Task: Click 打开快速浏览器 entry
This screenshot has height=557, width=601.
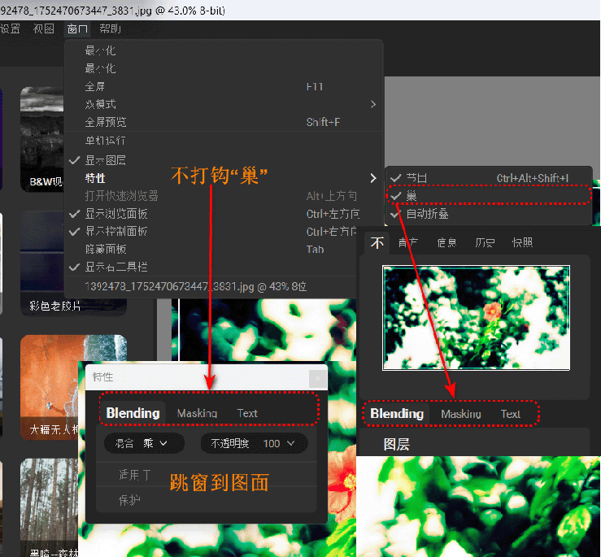Action: pyautogui.click(x=224, y=196)
